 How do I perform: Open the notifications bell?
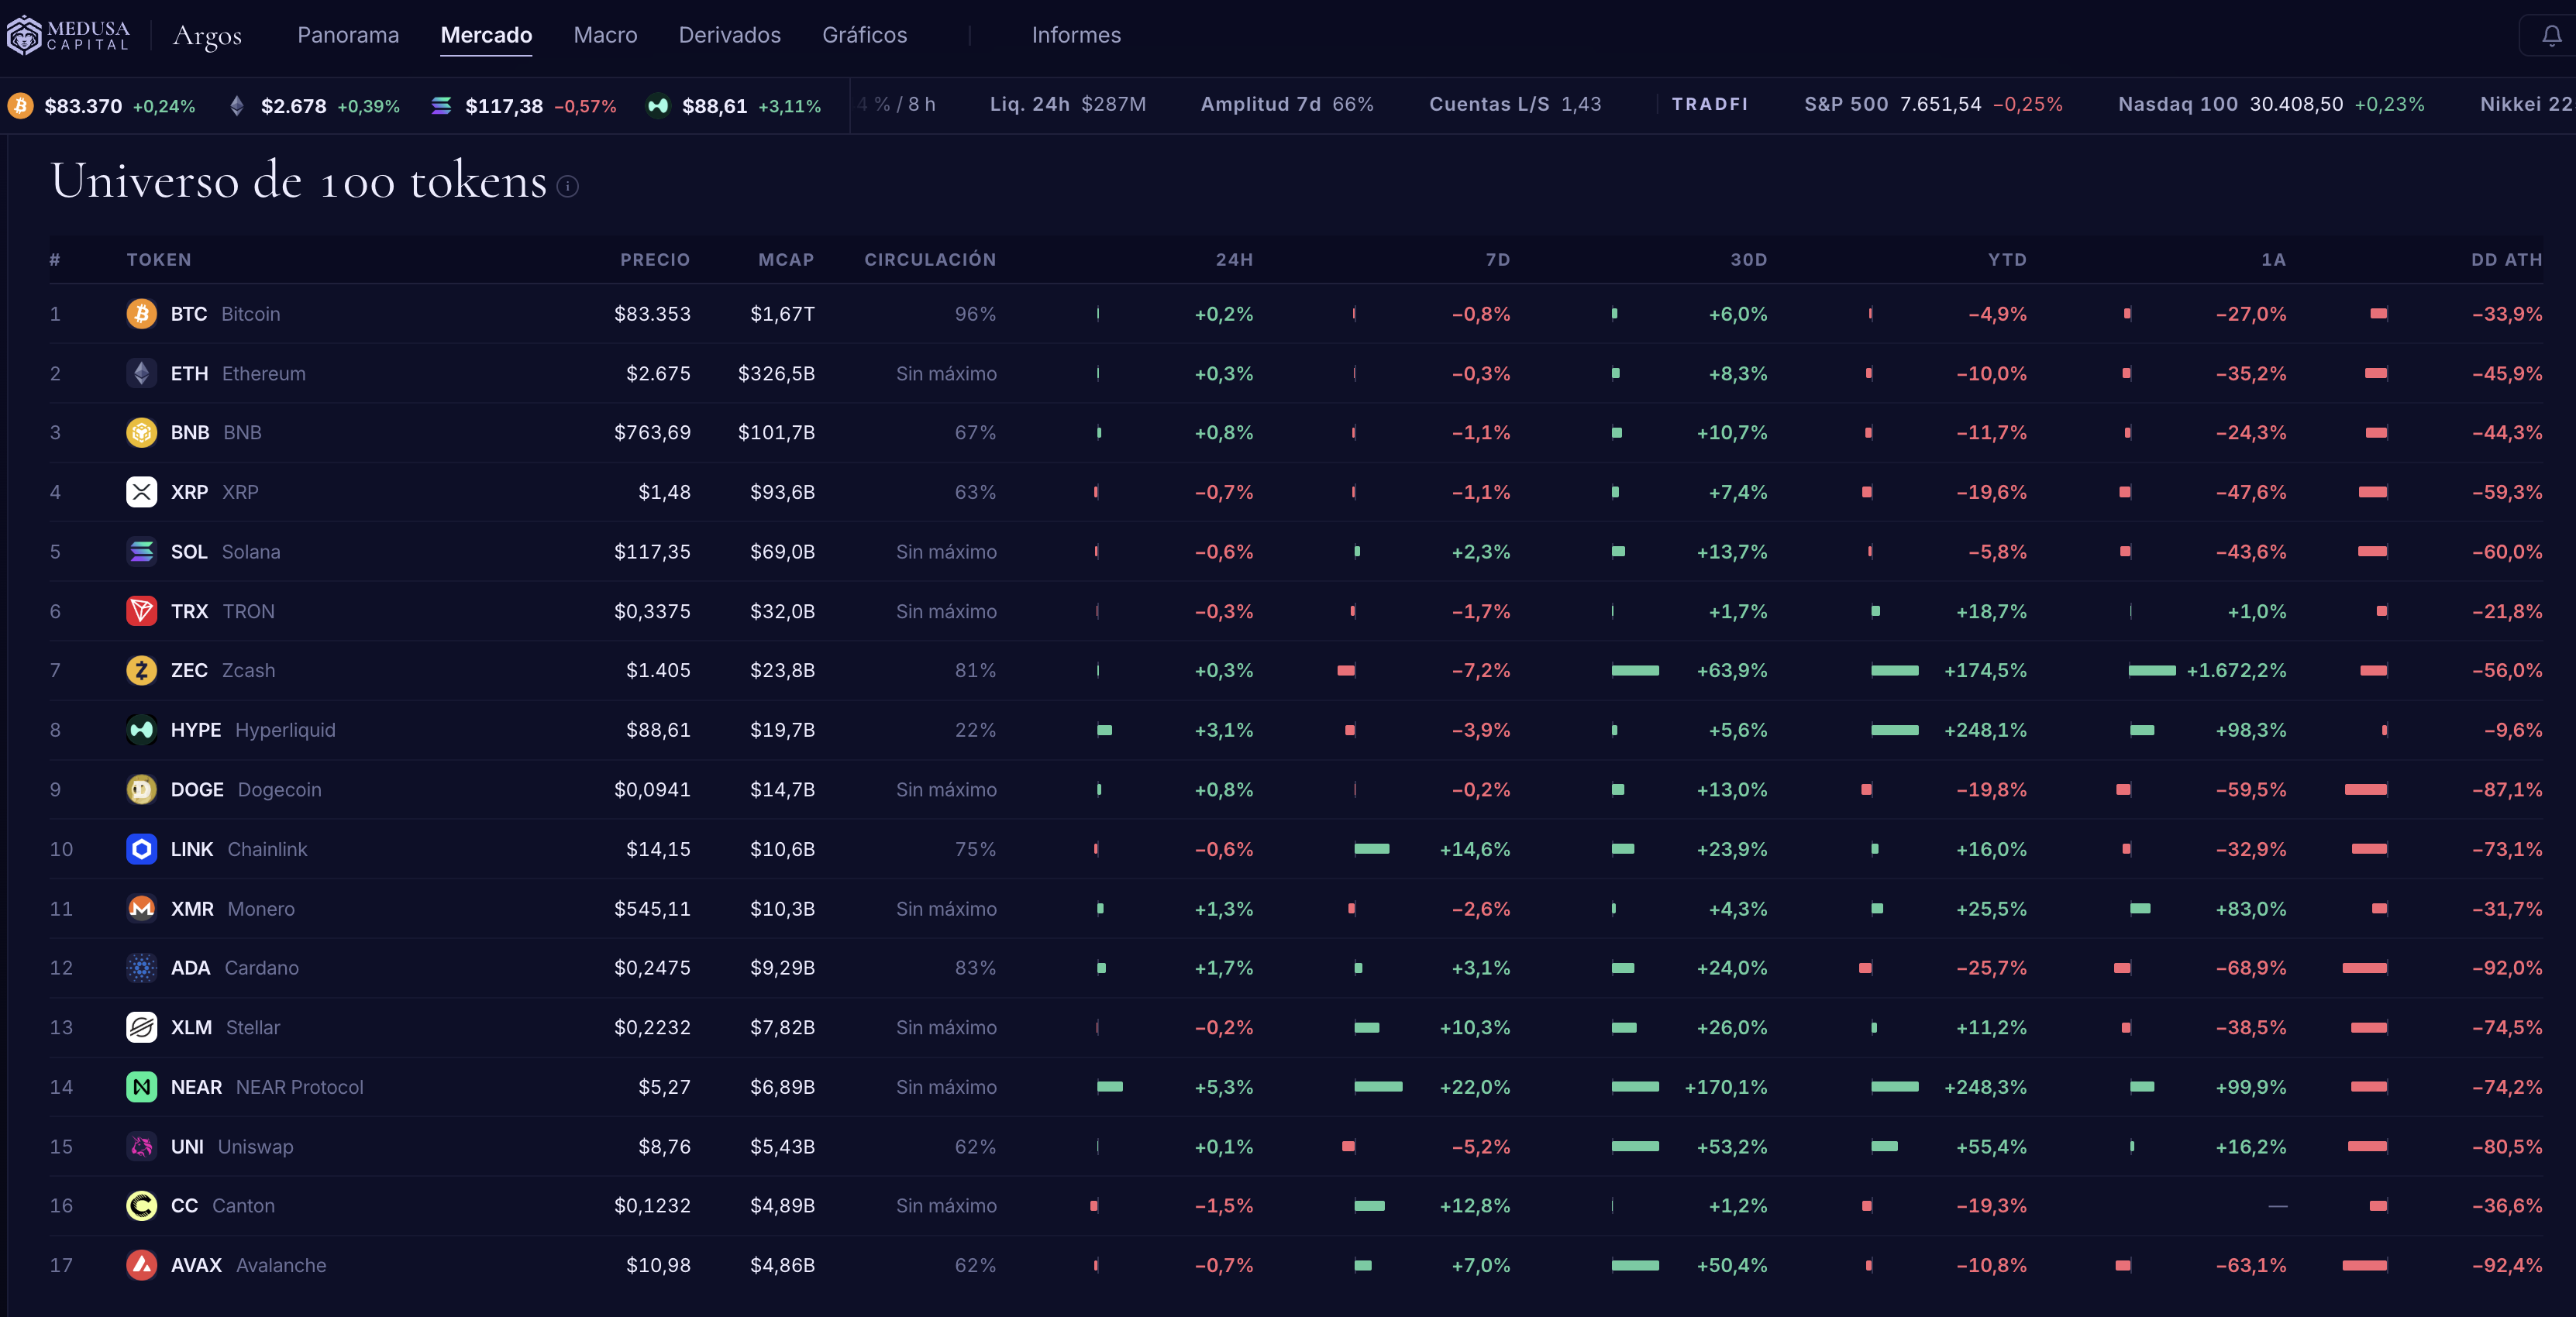pyautogui.click(x=2551, y=36)
